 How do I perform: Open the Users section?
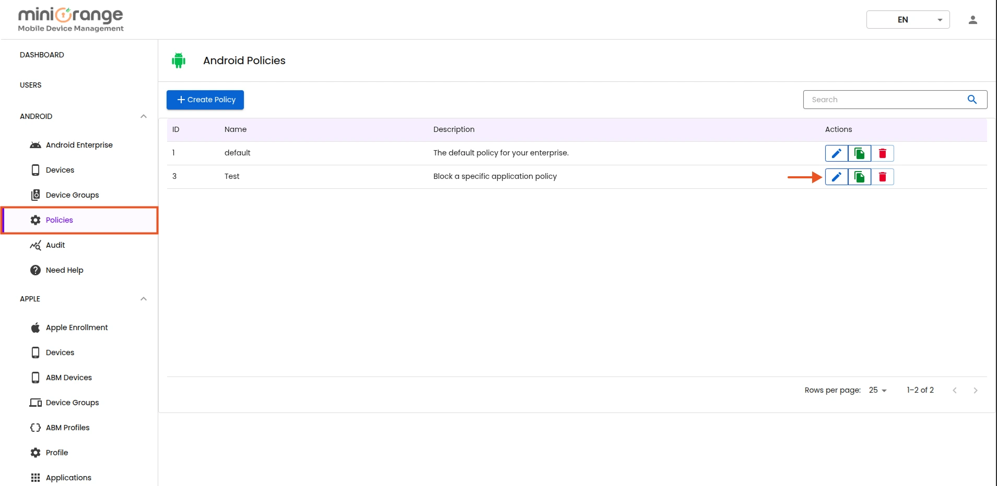coord(31,85)
